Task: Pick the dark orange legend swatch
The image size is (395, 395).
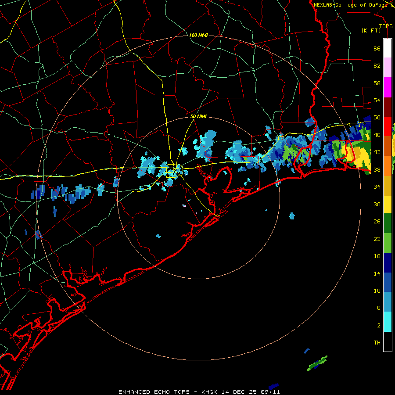Action: [388, 146]
